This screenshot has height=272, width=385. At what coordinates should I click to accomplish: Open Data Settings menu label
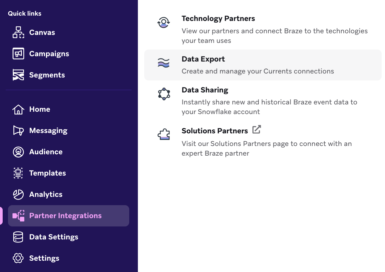click(54, 237)
